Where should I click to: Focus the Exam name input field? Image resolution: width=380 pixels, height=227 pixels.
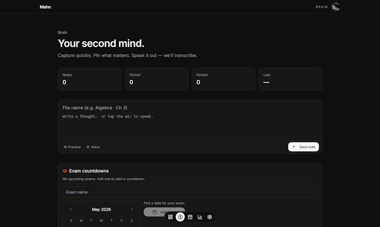(190, 192)
